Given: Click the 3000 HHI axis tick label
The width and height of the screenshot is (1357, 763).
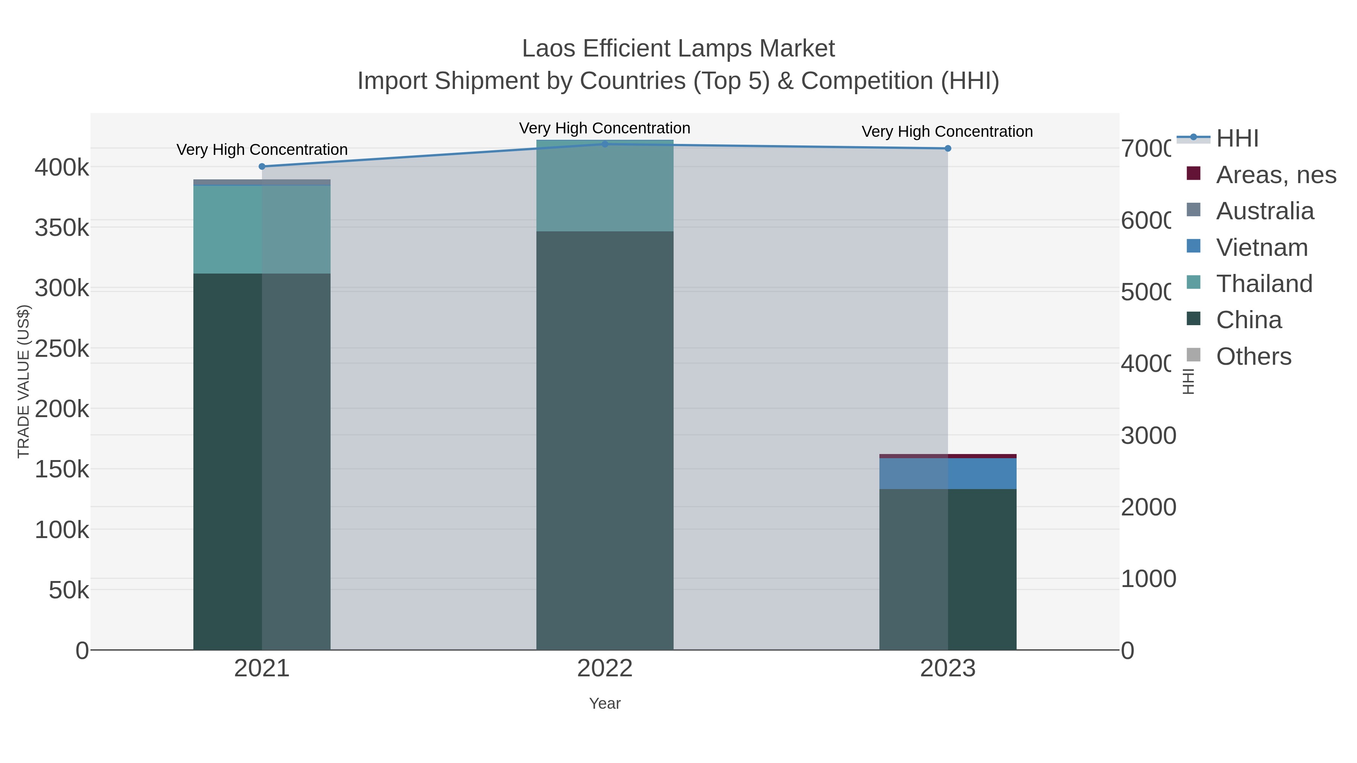Looking at the screenshot, I should (1149, 436).
